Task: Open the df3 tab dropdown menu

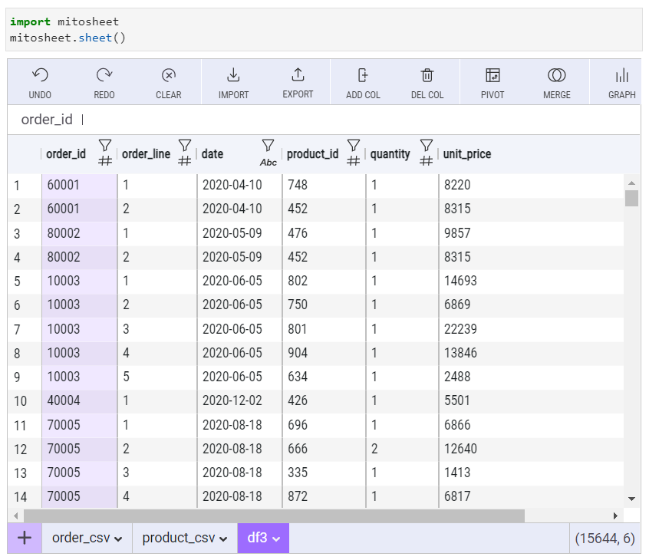Action: click(275, 539)
